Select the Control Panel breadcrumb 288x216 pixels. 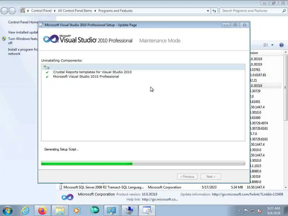[41, 11]
